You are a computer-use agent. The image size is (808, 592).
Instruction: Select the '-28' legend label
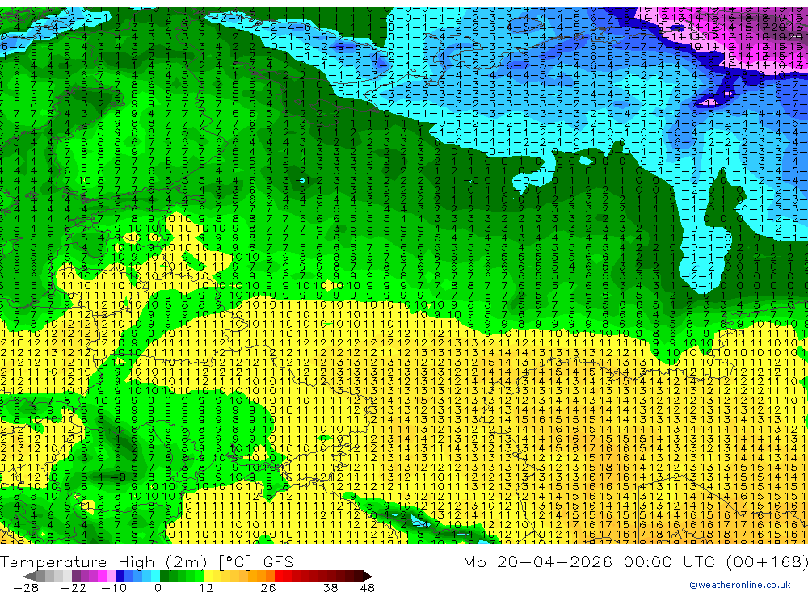pos(26,587)
